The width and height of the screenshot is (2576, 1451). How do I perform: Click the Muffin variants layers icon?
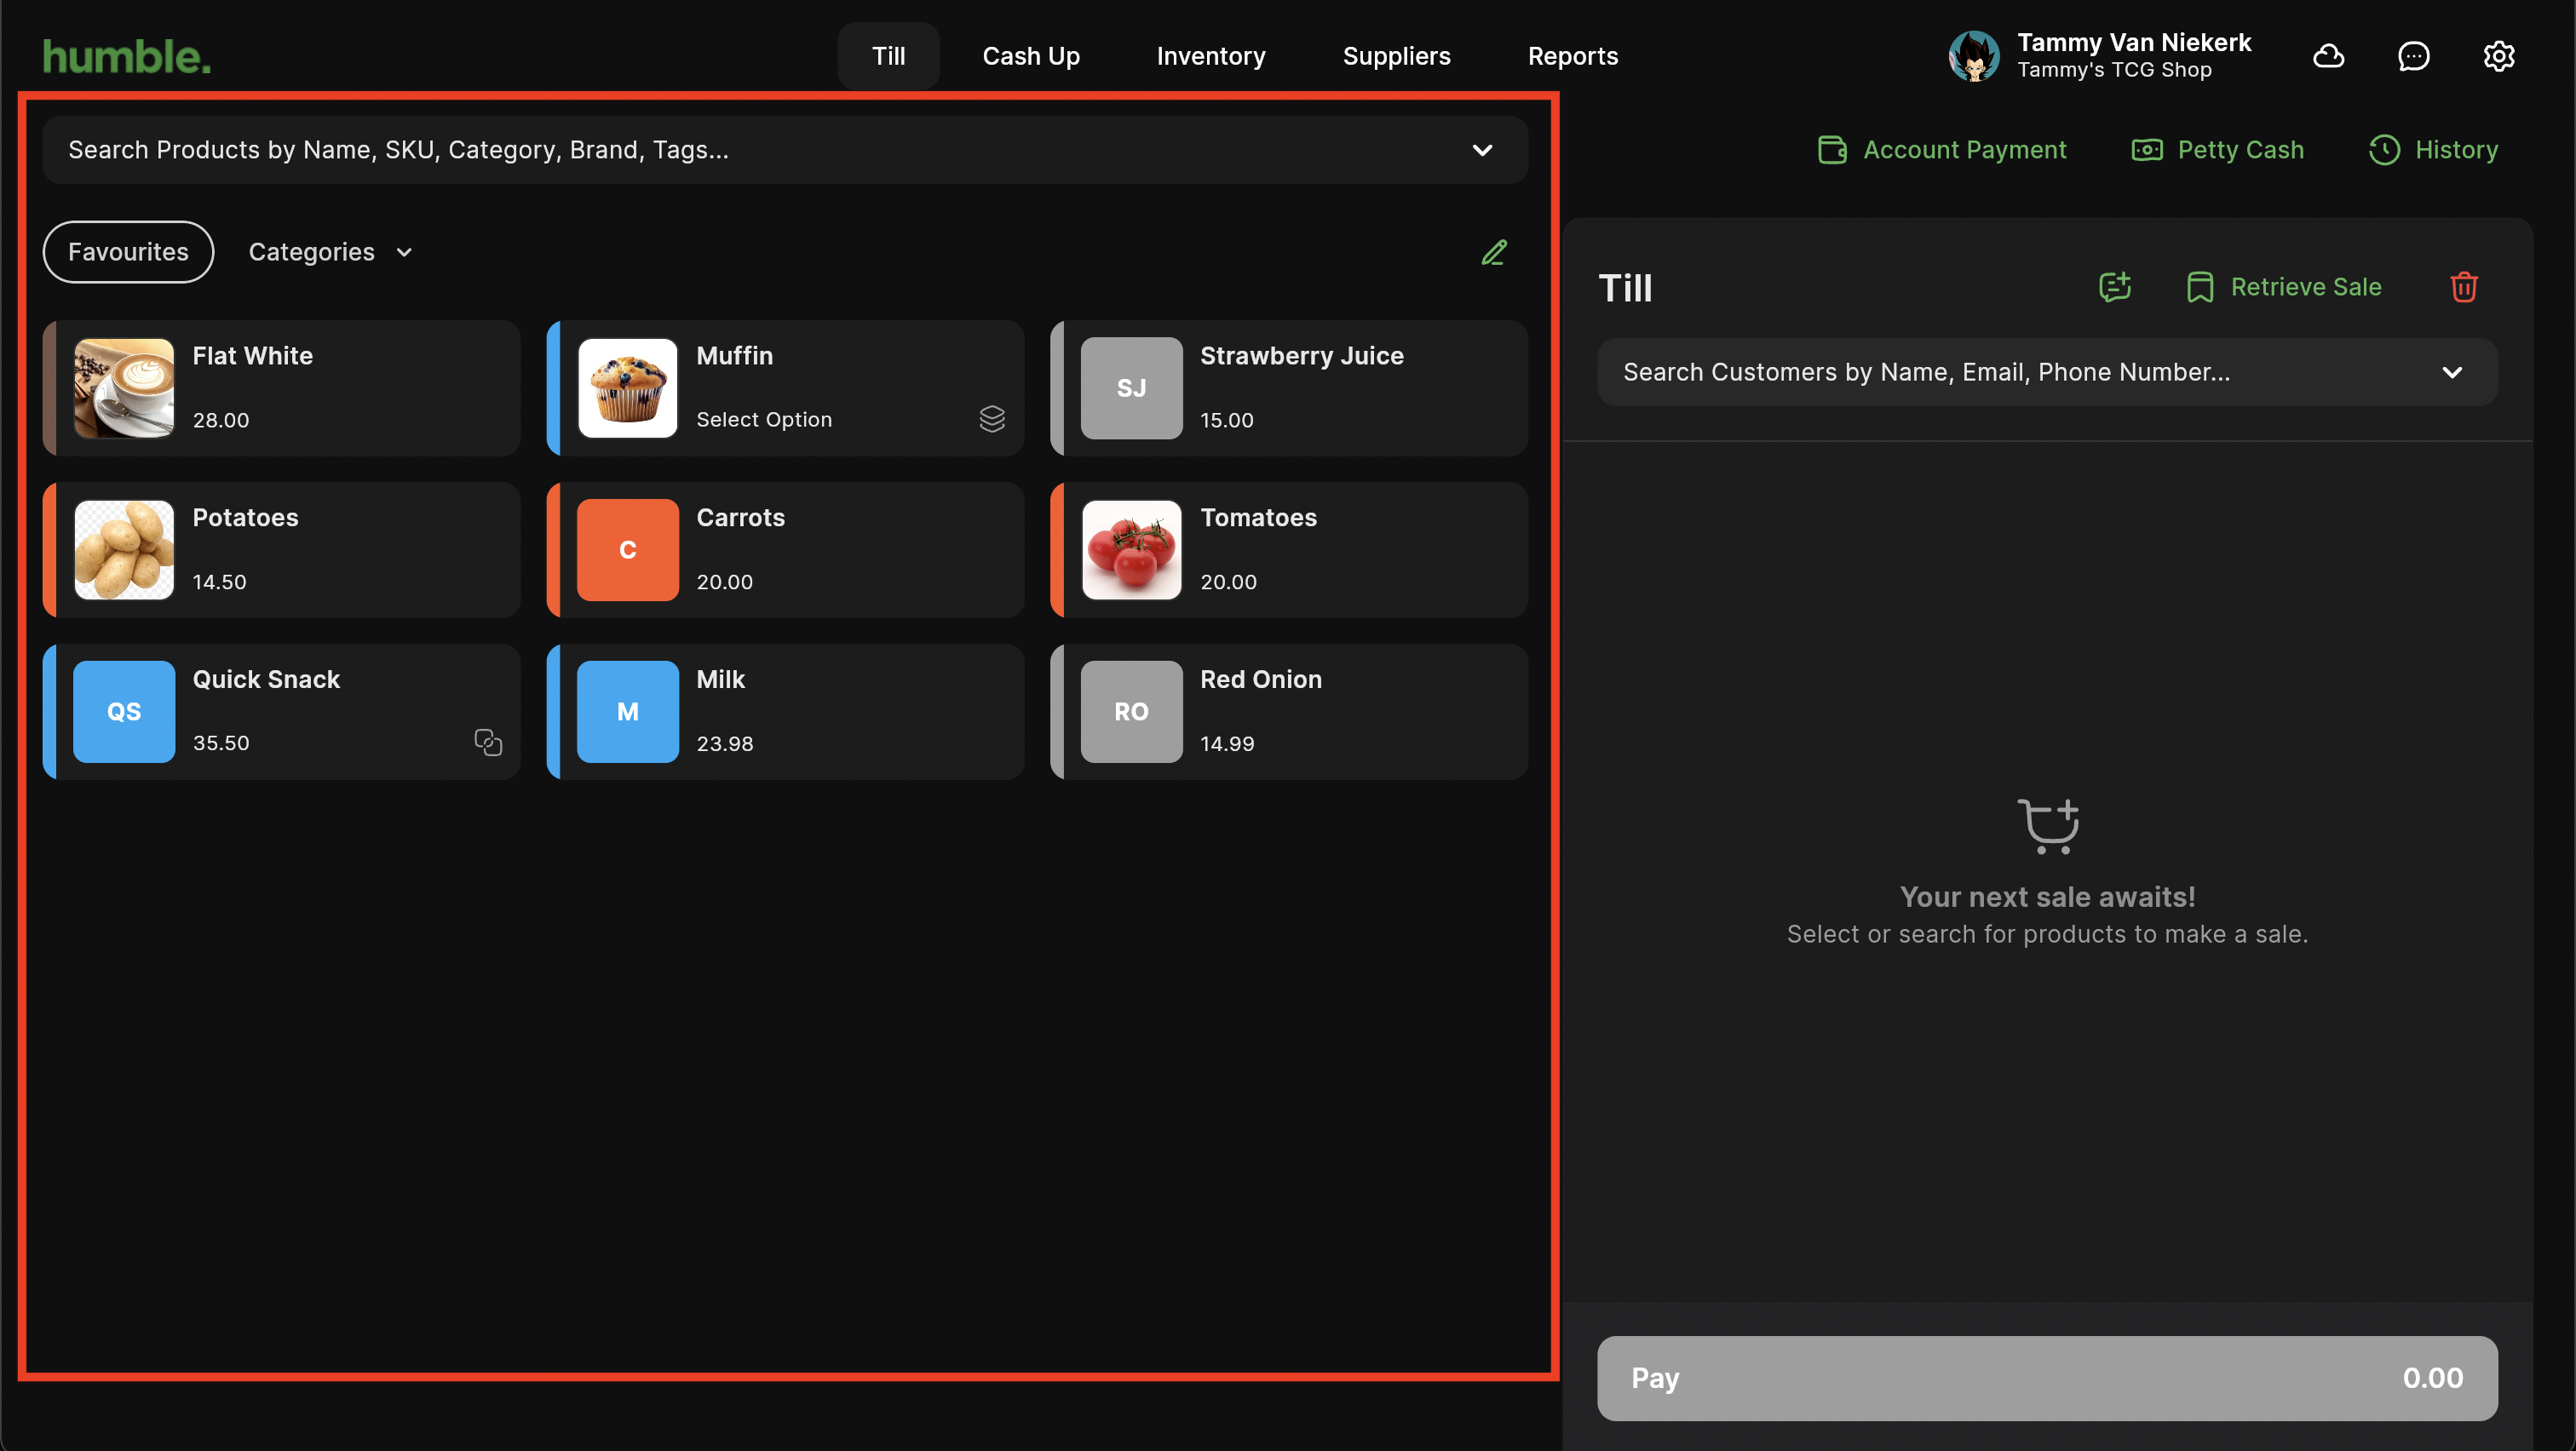pyautogui.click(x=991, y=419)
